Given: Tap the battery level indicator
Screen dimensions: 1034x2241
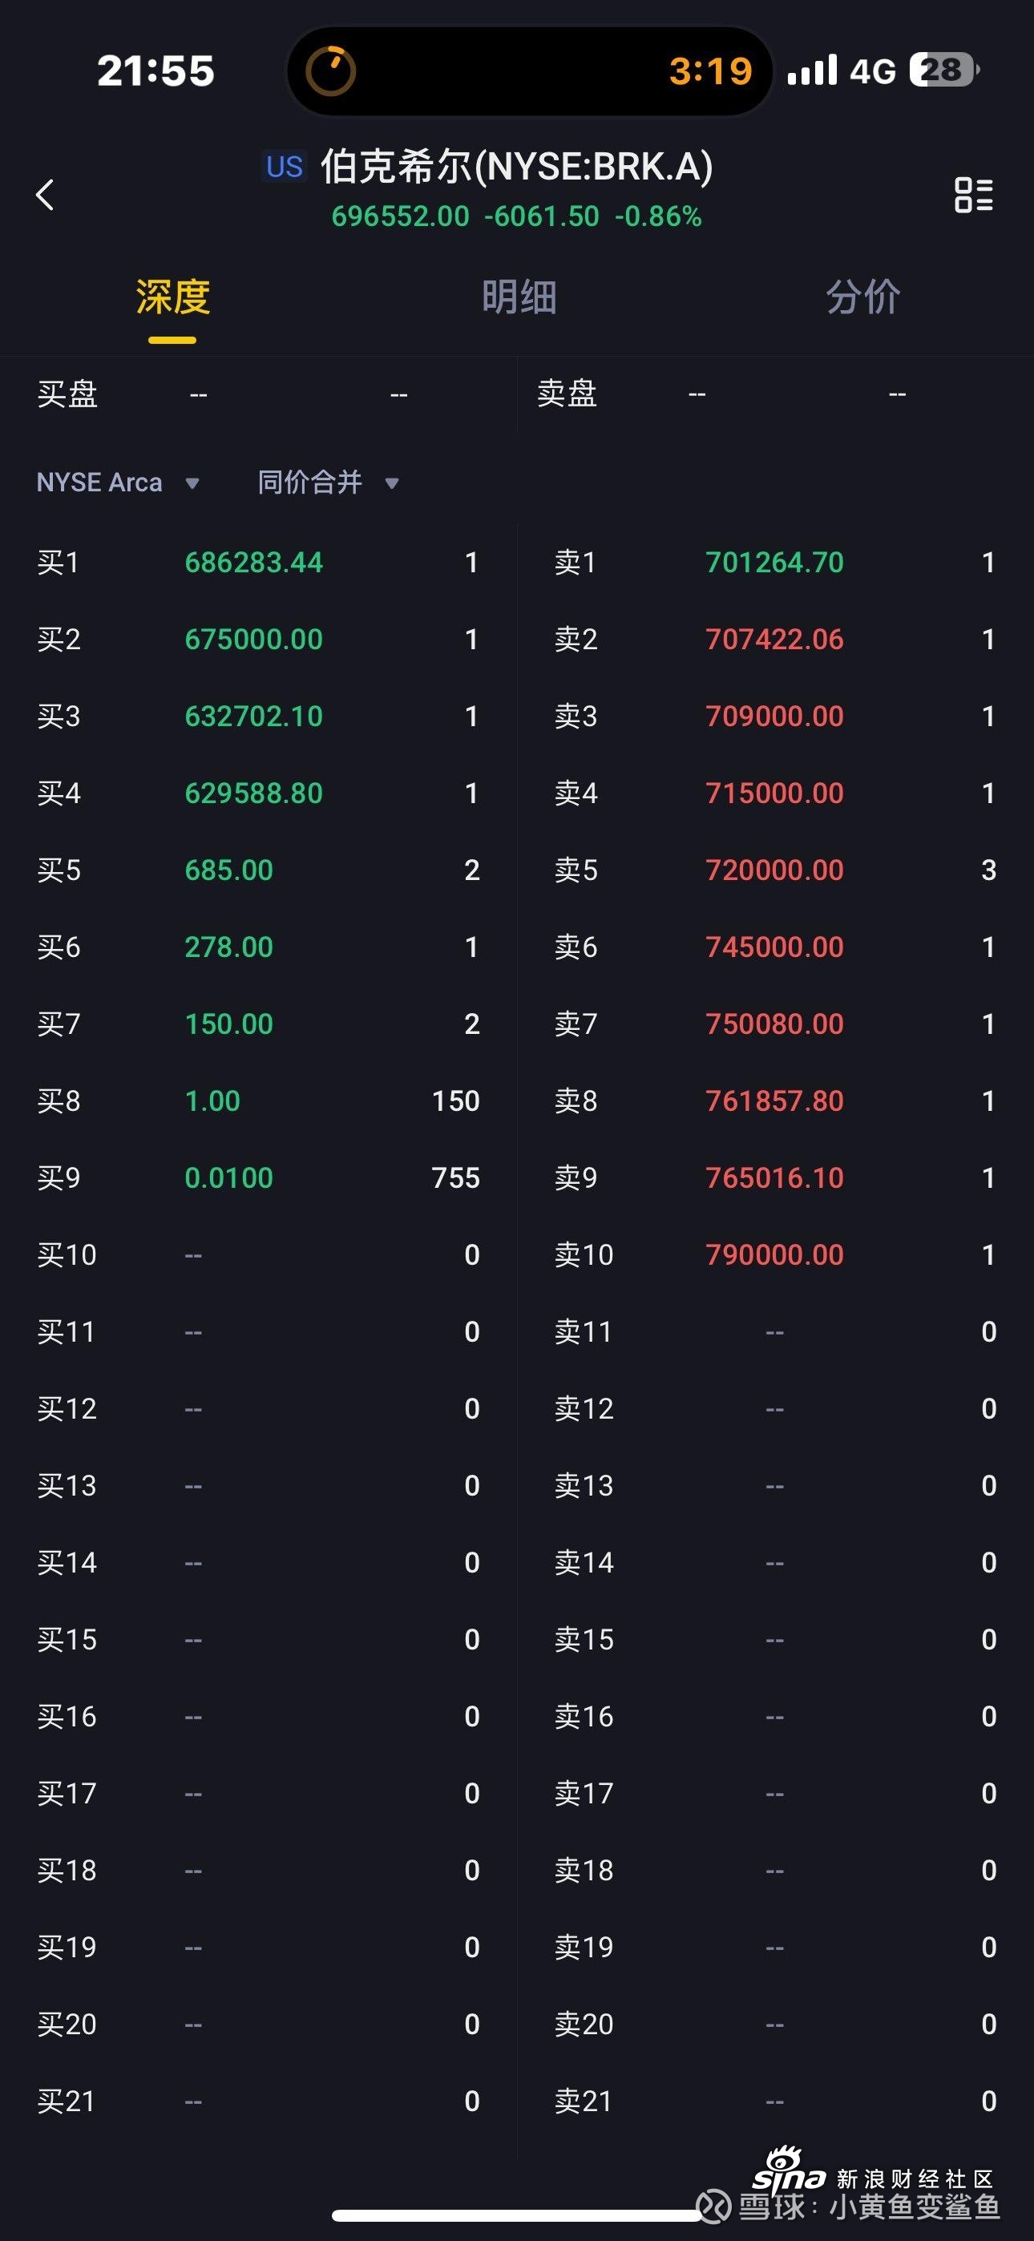Looking at the screenshot, I should tap(943, 70).
